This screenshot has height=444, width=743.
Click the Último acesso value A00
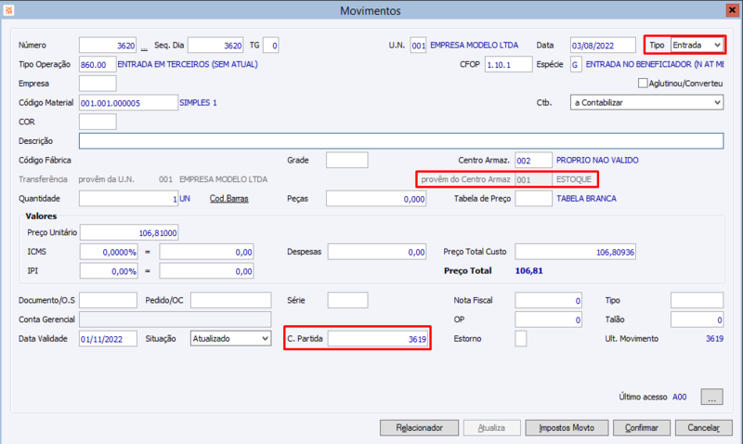click(x=680, y=397)
